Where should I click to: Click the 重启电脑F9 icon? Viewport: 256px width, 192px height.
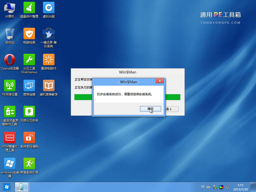(49, 62)
